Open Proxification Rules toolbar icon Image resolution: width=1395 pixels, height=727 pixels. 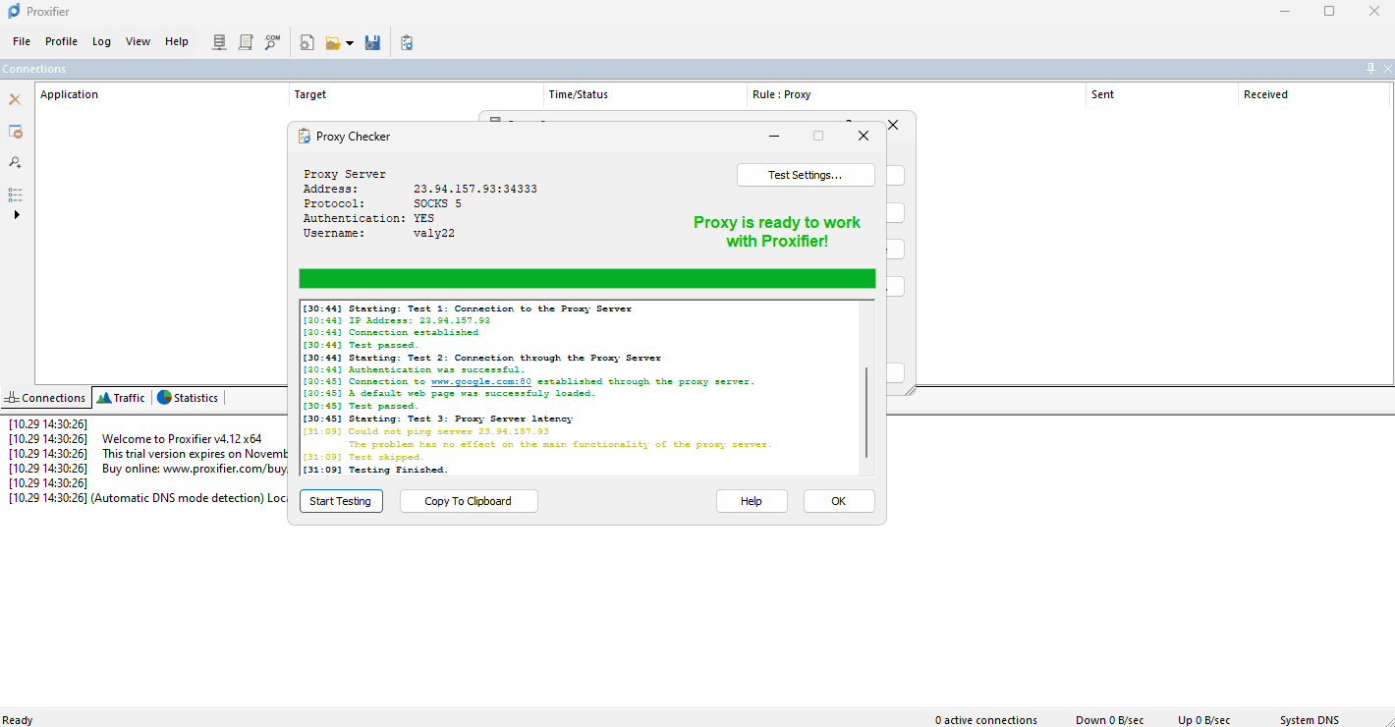click(x=246, y=42)
